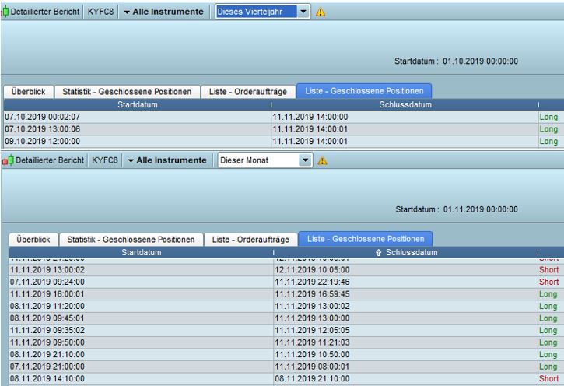Click closing date 11.11.2019 11:21:03
Image resolution: width=564 pixels, height=386 pixels.
tap(312, 342)
